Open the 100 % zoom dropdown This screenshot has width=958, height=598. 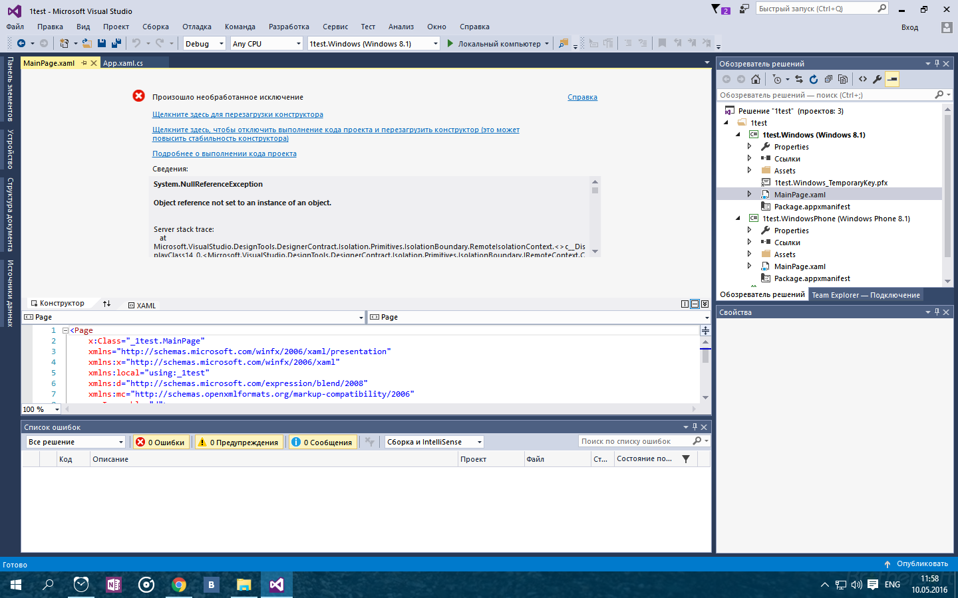tap(41, 409)
